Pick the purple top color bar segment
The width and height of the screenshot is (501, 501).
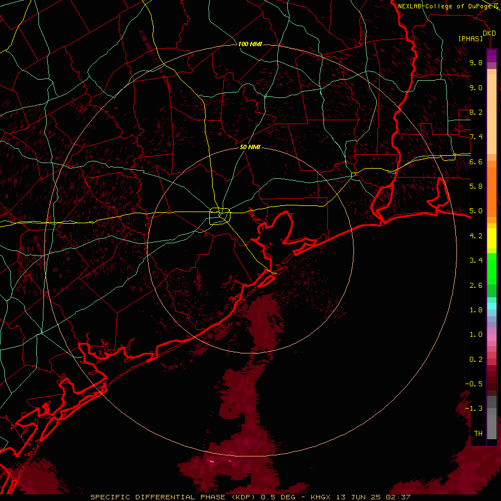coord(492,56)
